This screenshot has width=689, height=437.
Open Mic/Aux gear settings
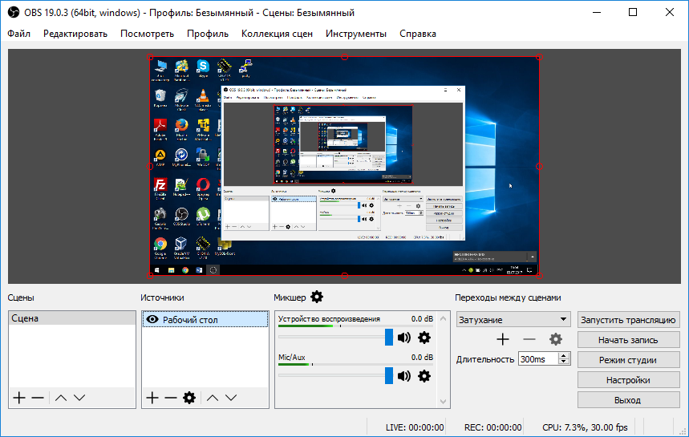coord(424,376)
